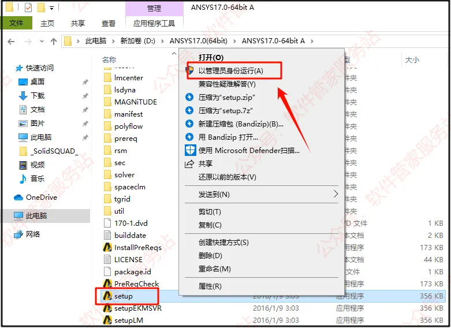Click the Network icon in sidebar
451x328 pixels.
(18, 234)
